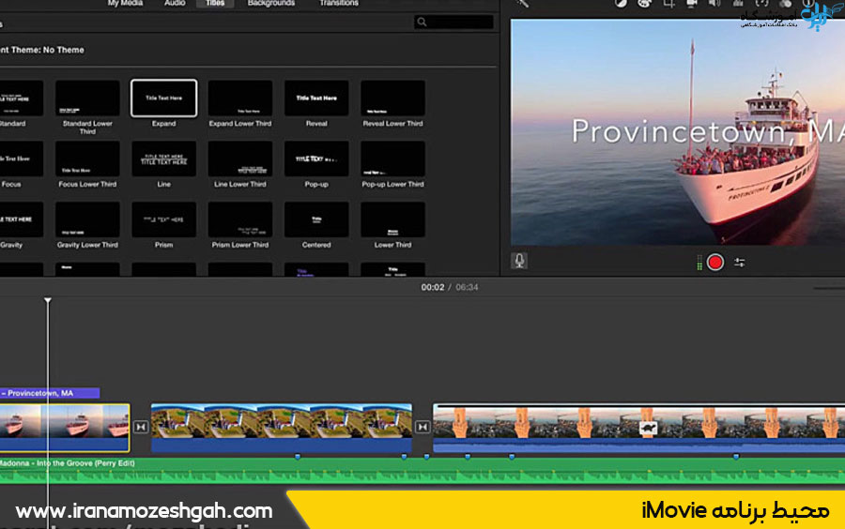Click the search magnifier icon
Viewport: 845px width, 529px height.
point(422,23)
